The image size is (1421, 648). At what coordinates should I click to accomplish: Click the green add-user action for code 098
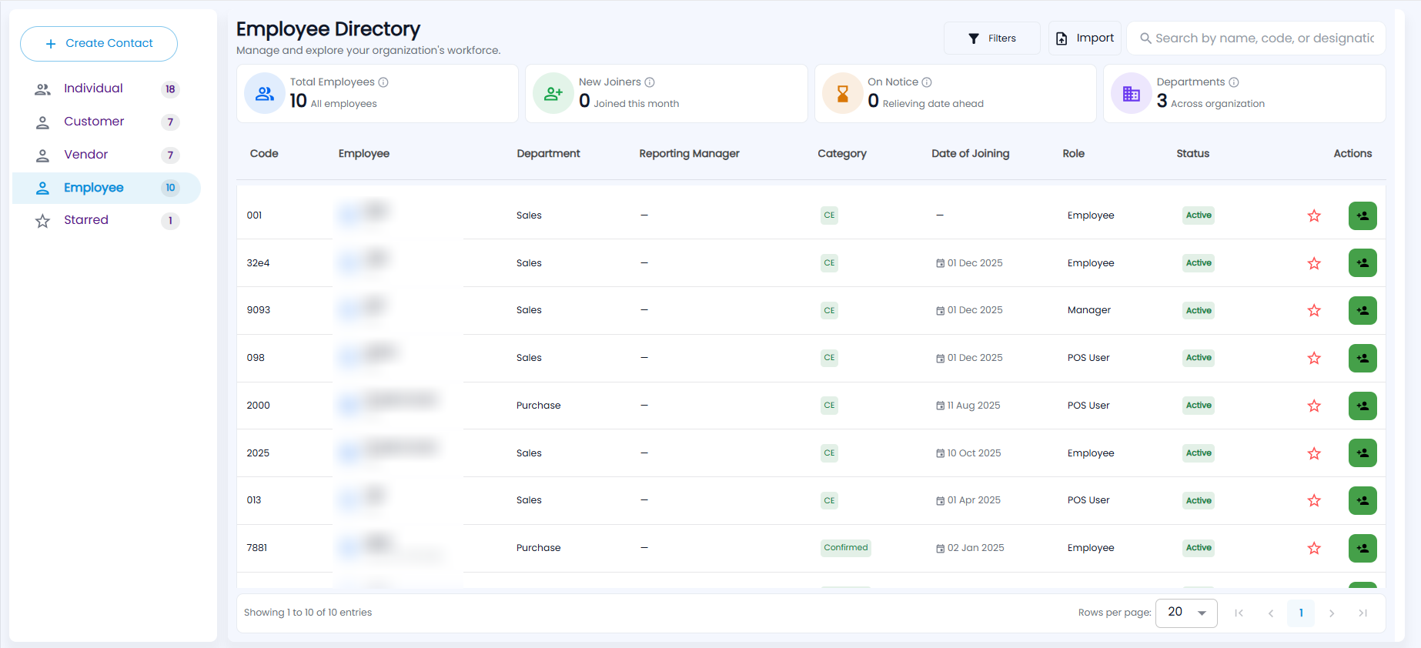[1362, 359]
